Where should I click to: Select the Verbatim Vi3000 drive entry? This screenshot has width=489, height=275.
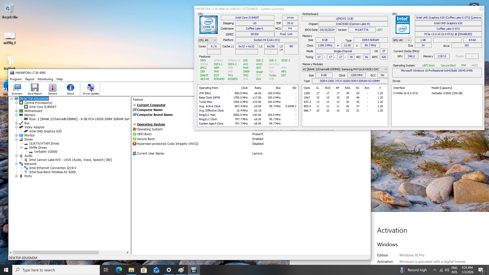coord(46,152)
